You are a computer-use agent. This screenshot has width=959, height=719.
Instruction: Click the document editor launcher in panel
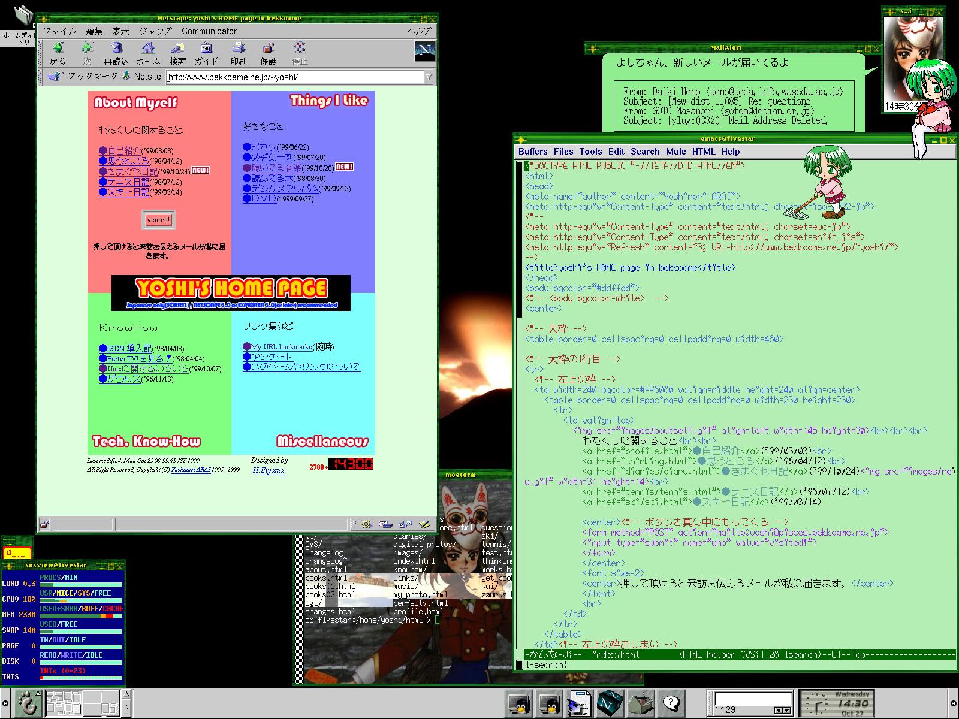click(579, 703)
